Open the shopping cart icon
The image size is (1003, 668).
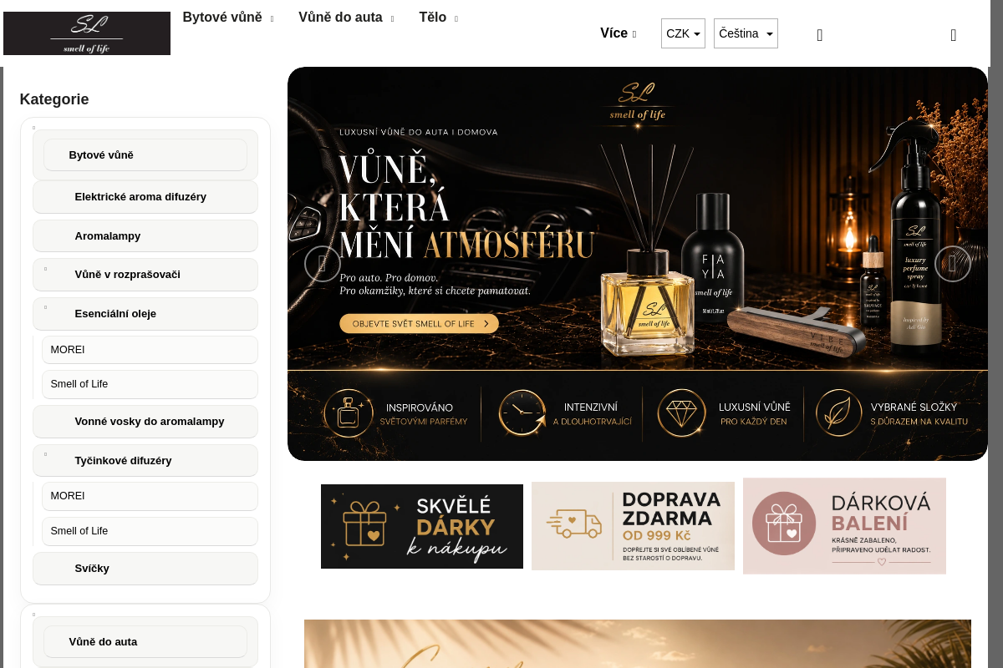tap(954, 35)
